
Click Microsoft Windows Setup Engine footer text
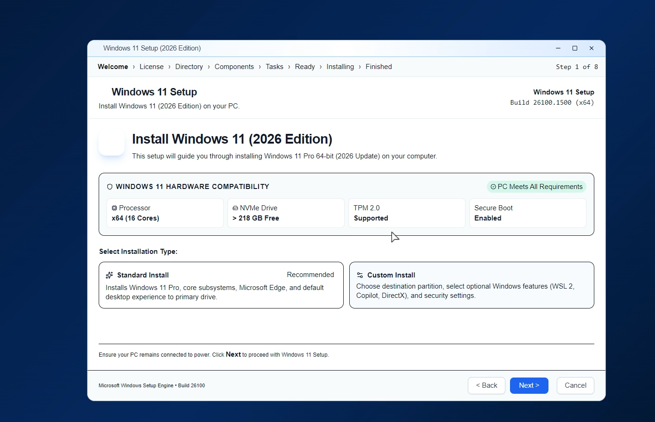tap(151, 385)
